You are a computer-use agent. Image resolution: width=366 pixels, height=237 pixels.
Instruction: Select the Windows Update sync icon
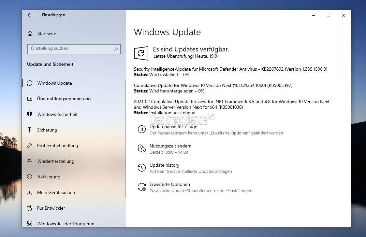point(30,83)
